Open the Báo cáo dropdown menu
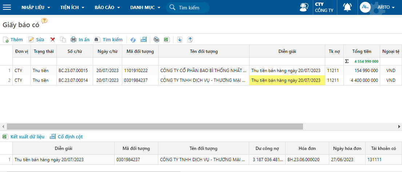 click(x=107, y=7)
